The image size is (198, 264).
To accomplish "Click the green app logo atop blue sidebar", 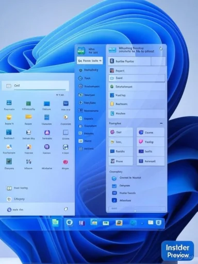I will 81,51.
